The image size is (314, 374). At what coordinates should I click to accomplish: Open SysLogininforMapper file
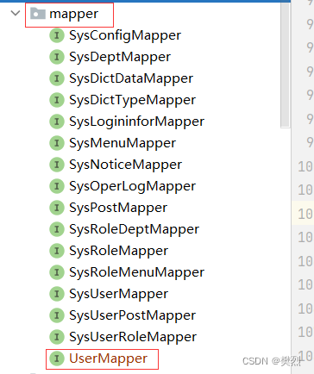(x=136, y=122)
